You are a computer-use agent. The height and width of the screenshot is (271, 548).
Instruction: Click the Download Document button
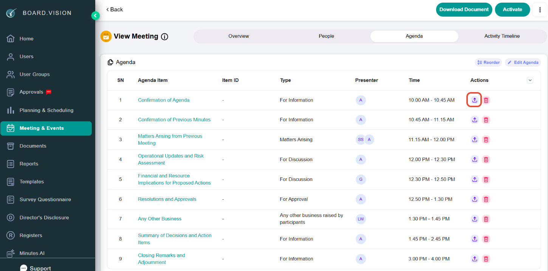click(464, 10)
